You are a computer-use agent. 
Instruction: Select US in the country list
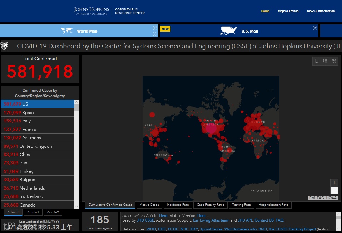coord(38,104)
